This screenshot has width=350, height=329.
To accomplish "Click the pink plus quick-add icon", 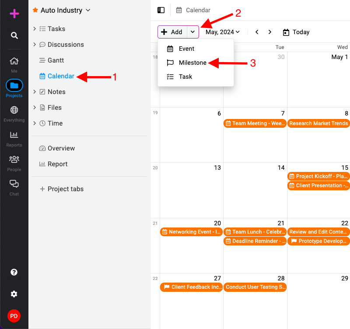I will coord(14,14).
